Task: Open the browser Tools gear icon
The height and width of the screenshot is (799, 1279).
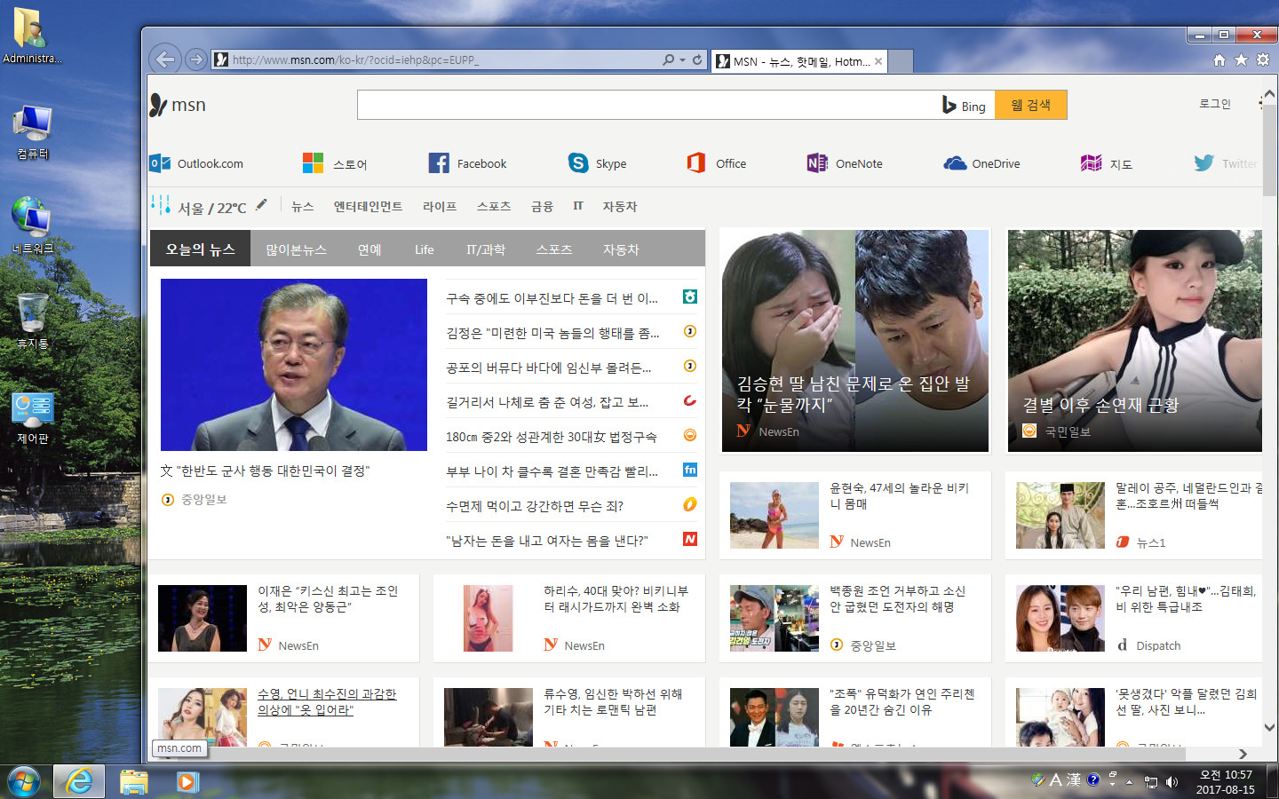Action: 1262,59
